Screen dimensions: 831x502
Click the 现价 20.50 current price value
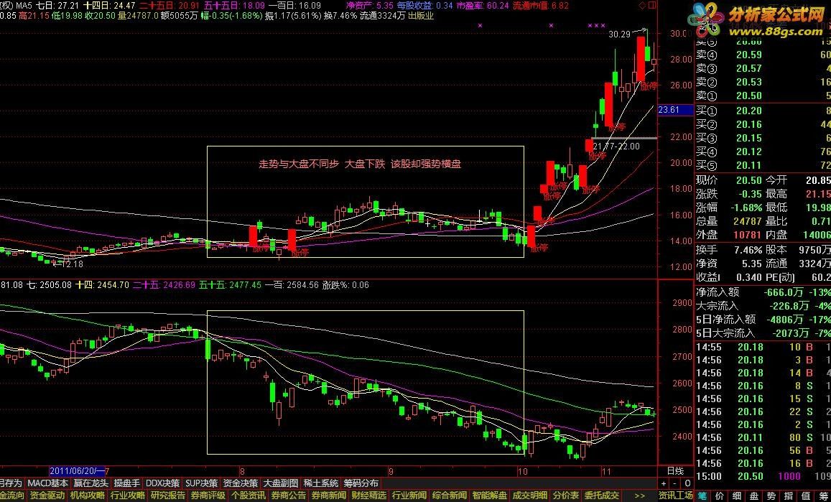coord(749,181)
